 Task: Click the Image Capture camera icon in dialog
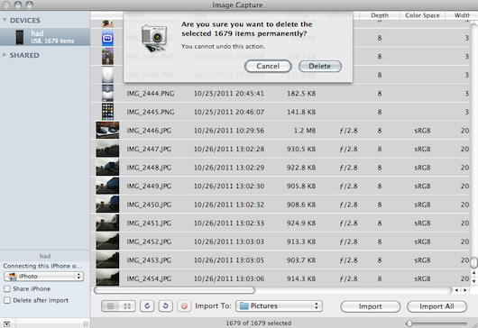[x=154, y=39]
